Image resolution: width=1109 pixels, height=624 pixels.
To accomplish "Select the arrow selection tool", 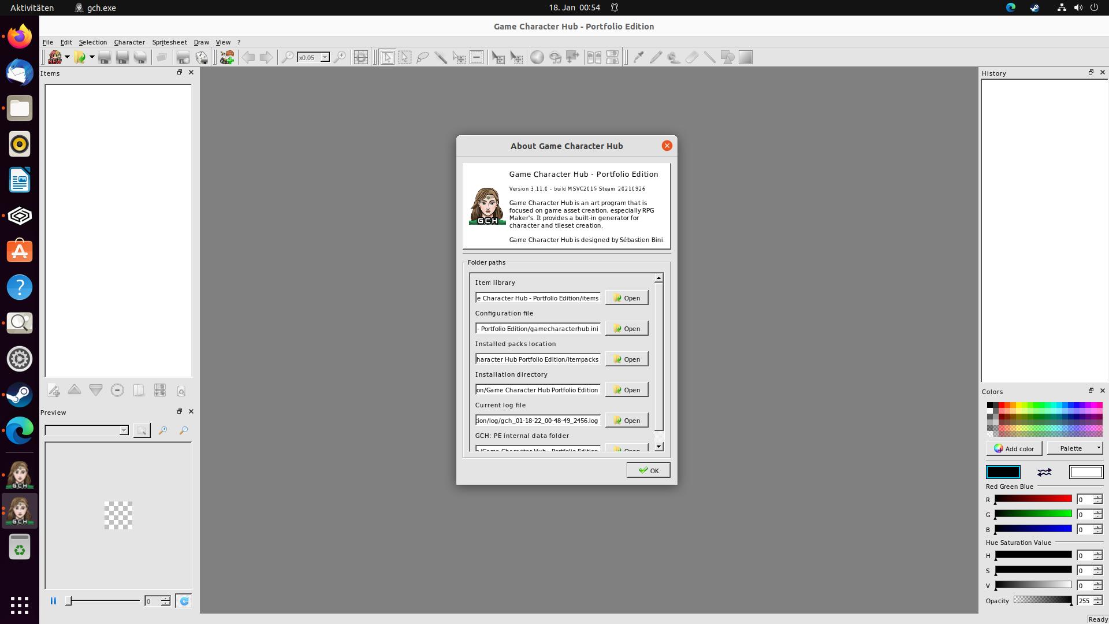I will coord(388,57).
